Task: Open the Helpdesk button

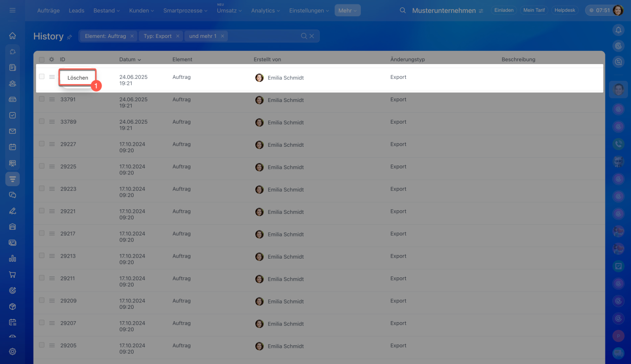Action: pyautogui.click(x=564, y=10)
